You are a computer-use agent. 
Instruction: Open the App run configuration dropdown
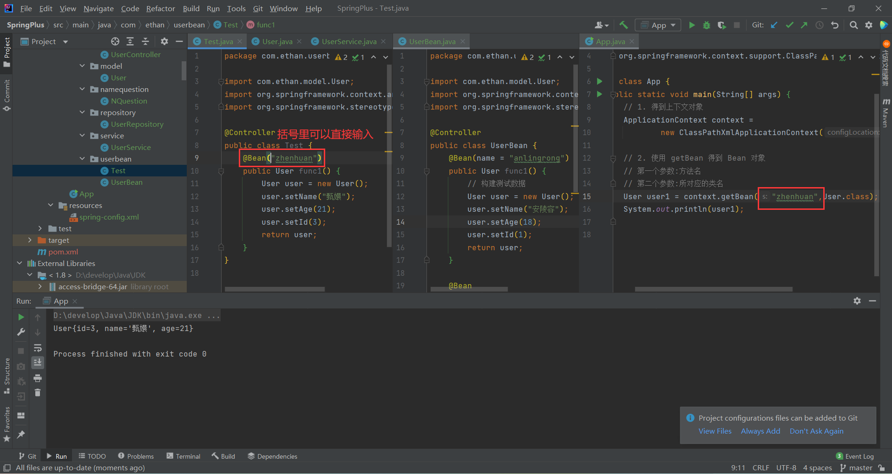click(658, 25)
